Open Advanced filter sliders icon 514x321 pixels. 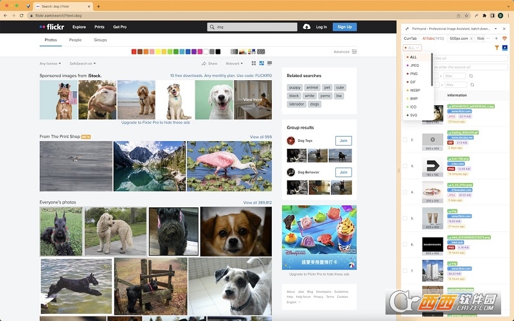(x=355, y=52)
